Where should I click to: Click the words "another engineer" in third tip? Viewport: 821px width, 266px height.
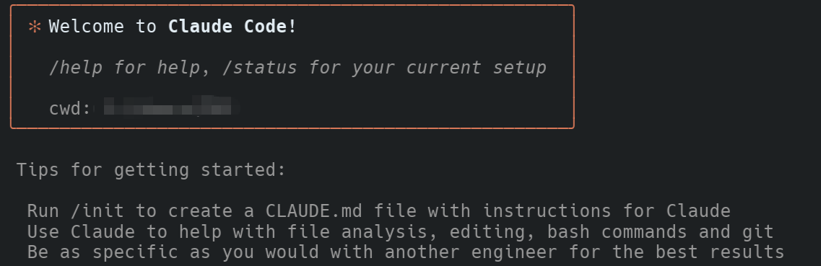coord(471,252)
